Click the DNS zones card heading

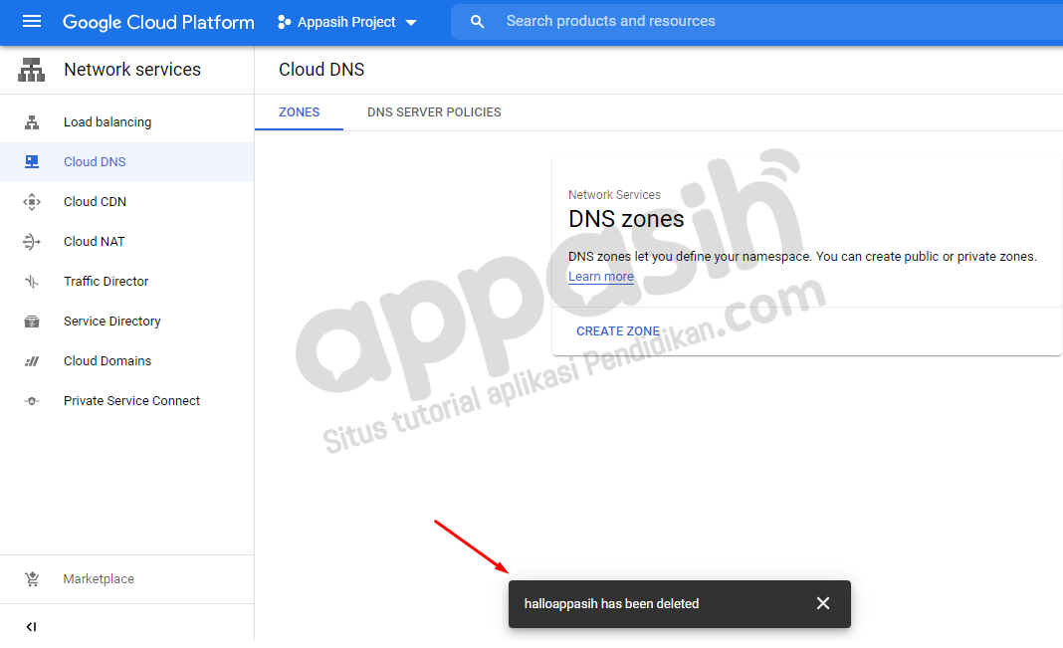click(x=626, y=219)
